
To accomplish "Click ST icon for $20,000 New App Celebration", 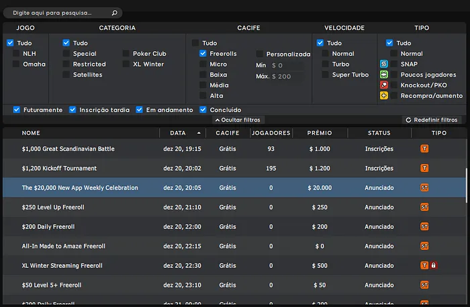I will (424, 187).
